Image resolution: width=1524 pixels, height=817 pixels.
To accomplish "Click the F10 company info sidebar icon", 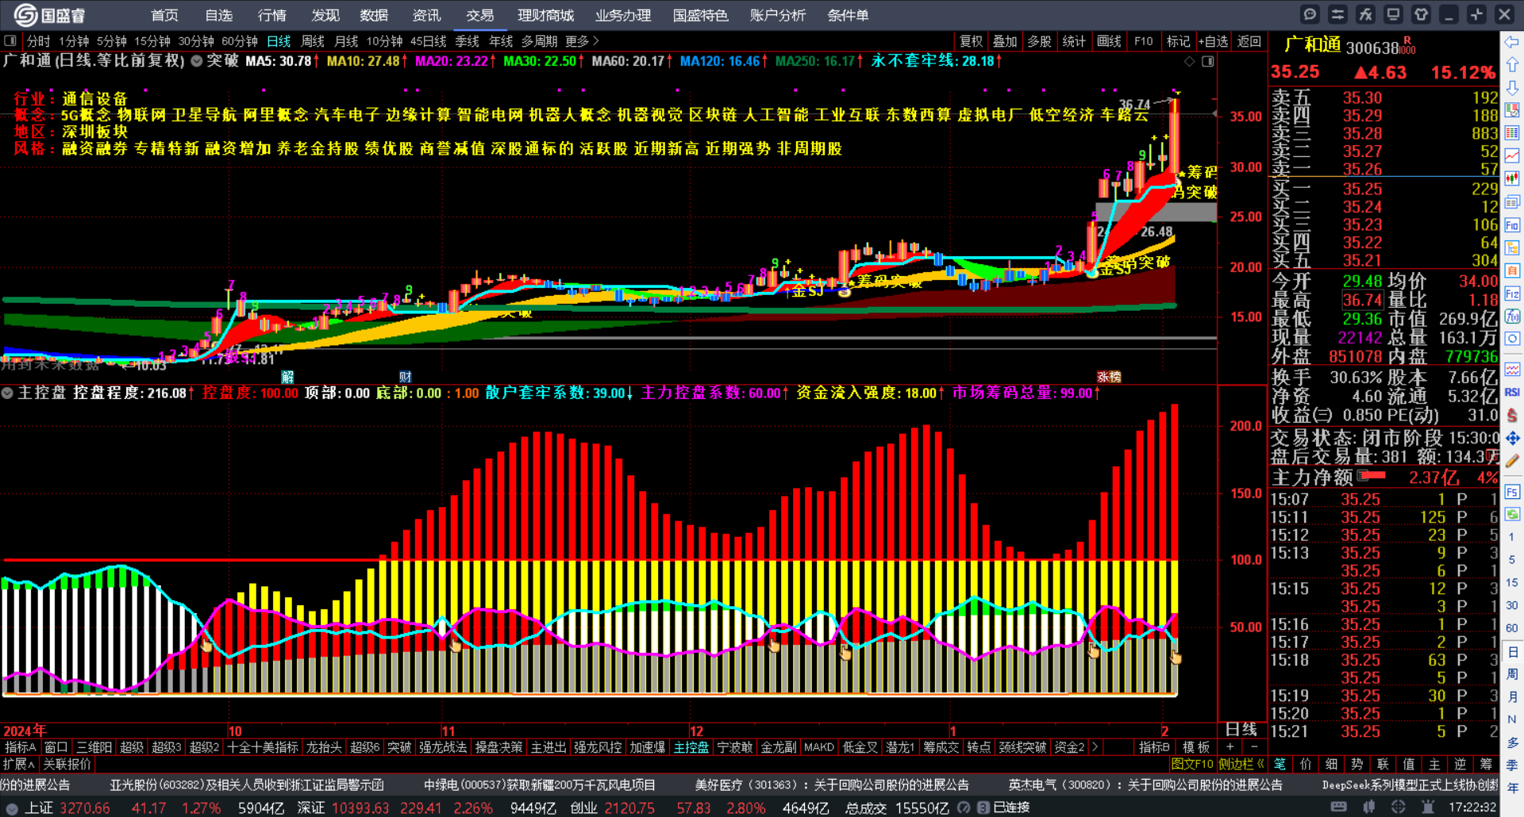I will 1512,225.
